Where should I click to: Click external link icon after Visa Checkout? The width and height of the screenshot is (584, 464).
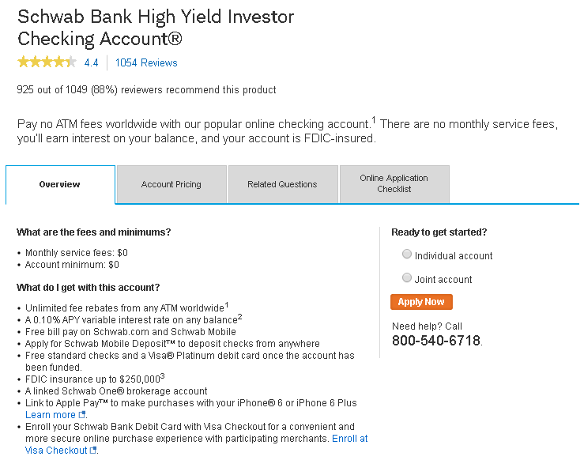point(93,451)
